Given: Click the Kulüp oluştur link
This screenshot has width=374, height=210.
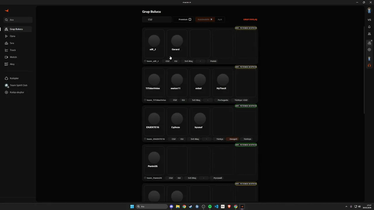Looking at the screenshot, I should coord(17,92).
